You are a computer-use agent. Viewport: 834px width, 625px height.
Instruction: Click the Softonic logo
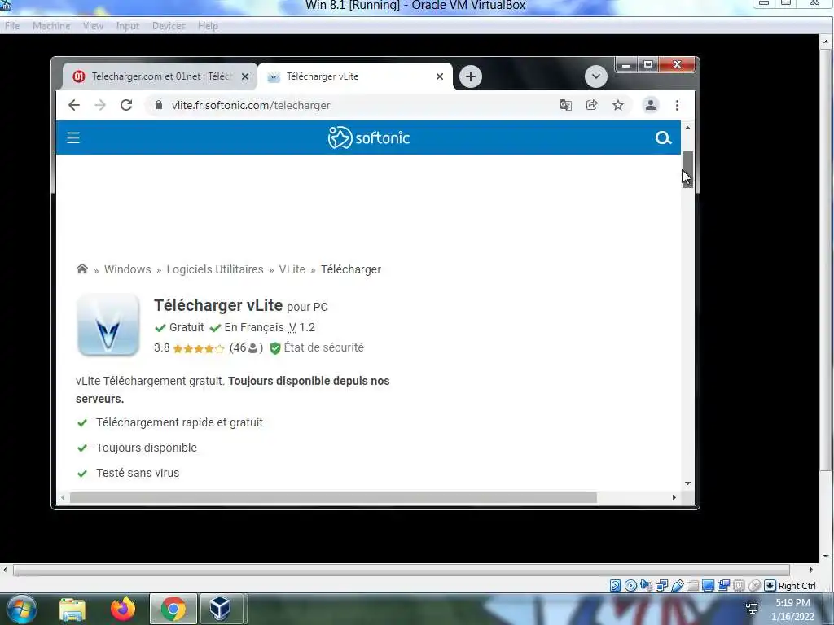pyautogui.click(x=369, y=138)
